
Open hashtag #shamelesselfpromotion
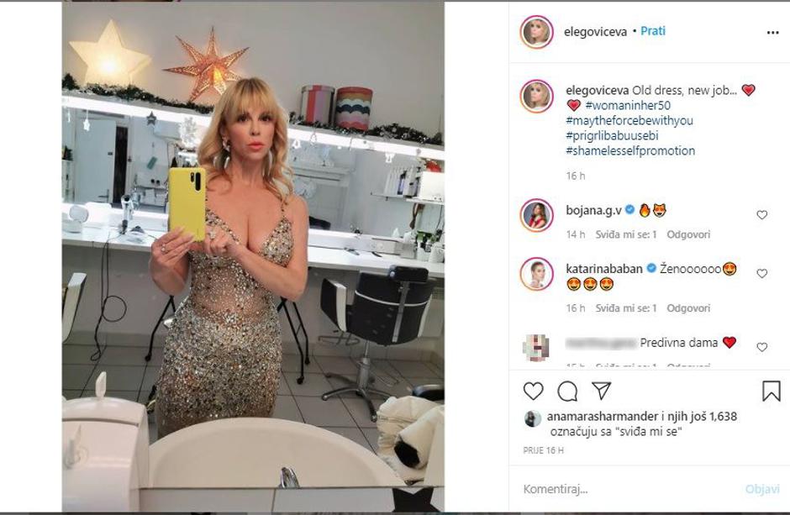point(630,150)
